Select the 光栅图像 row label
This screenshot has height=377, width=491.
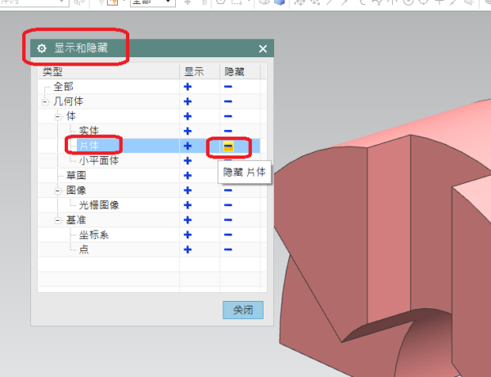(x=99, y=205)
